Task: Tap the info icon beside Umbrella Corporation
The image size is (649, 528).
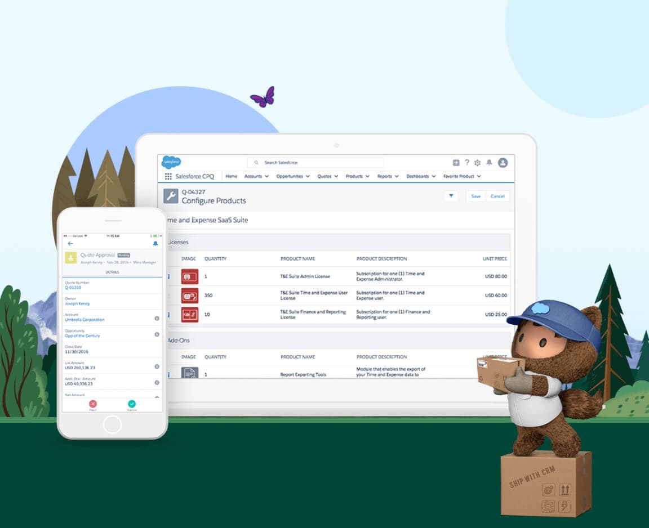Action: click(157, 319)
